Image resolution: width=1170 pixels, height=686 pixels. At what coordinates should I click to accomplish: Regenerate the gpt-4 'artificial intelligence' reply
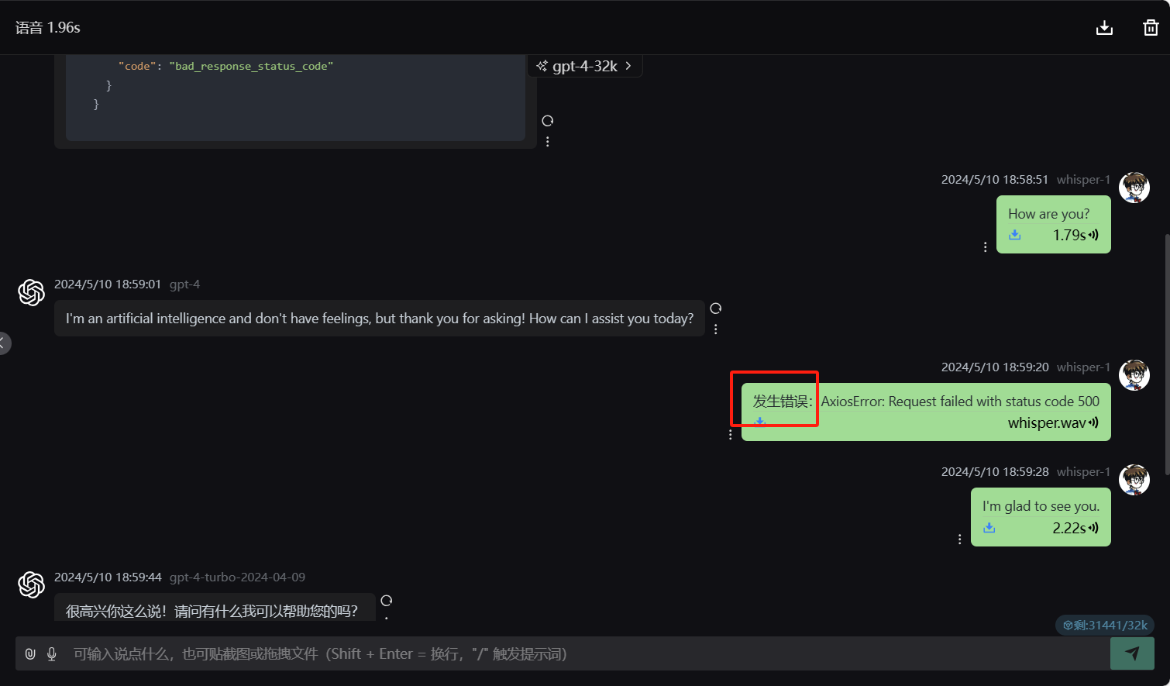[715, 309]
